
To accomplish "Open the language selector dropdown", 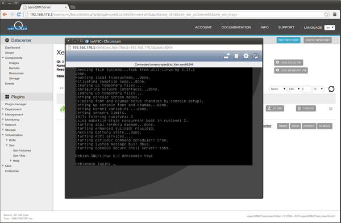I will (x=330, y=28).
